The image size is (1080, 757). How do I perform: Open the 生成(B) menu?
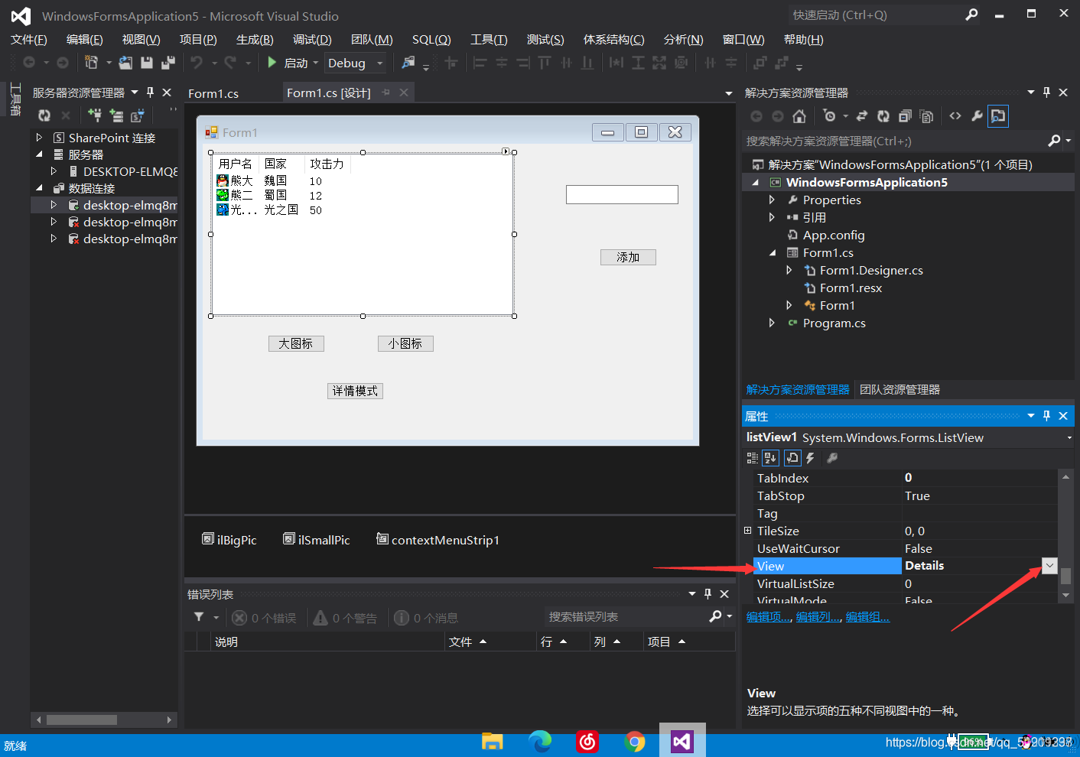point(255,39)
